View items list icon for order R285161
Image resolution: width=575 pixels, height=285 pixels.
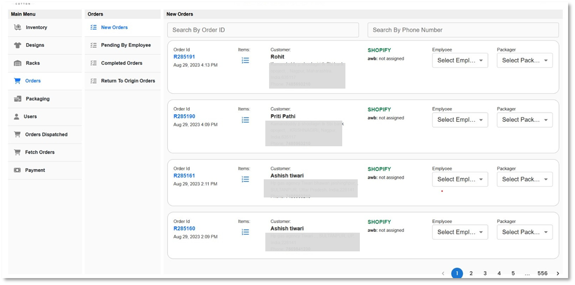click(x=245, y=179)
